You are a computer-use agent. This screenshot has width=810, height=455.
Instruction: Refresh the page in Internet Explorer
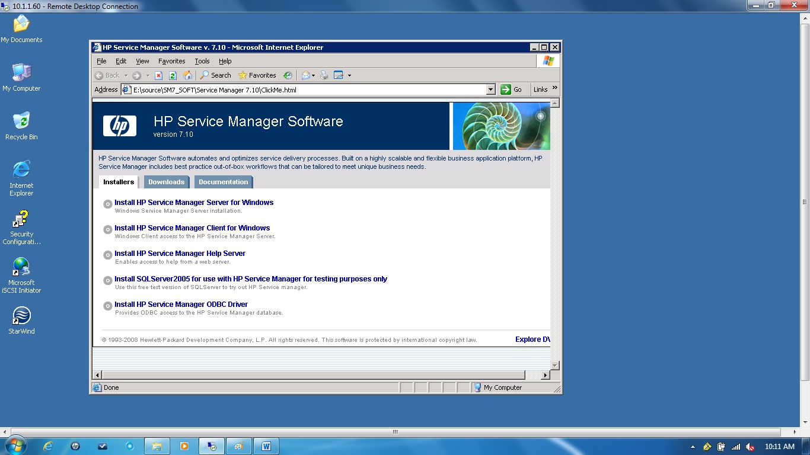(173, 75)
